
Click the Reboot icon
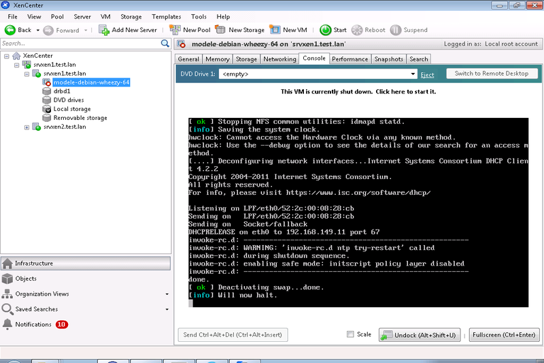point(356,30)
